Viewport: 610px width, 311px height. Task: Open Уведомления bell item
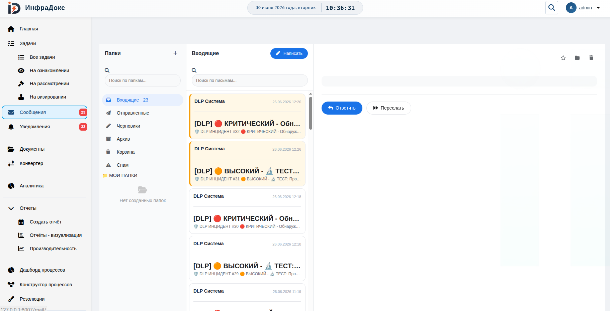pos(45,127)
